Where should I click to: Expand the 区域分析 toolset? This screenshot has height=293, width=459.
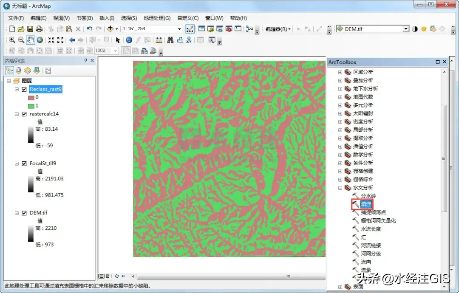[x=340, y=72]
